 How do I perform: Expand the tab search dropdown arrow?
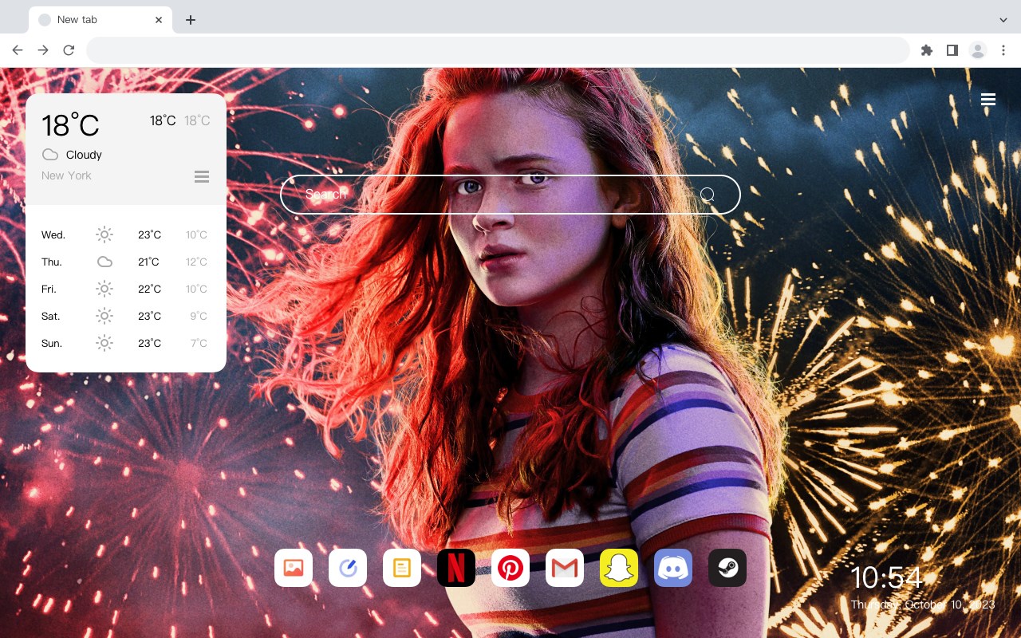pyautogui.click(x=1003, y=20)
